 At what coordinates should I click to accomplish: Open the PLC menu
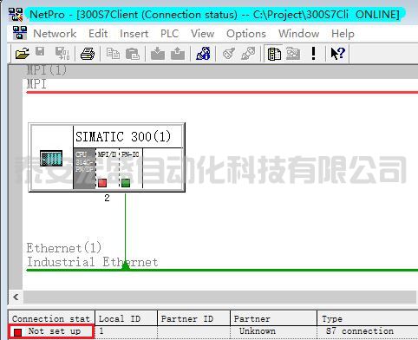click(x=169, y=34)
